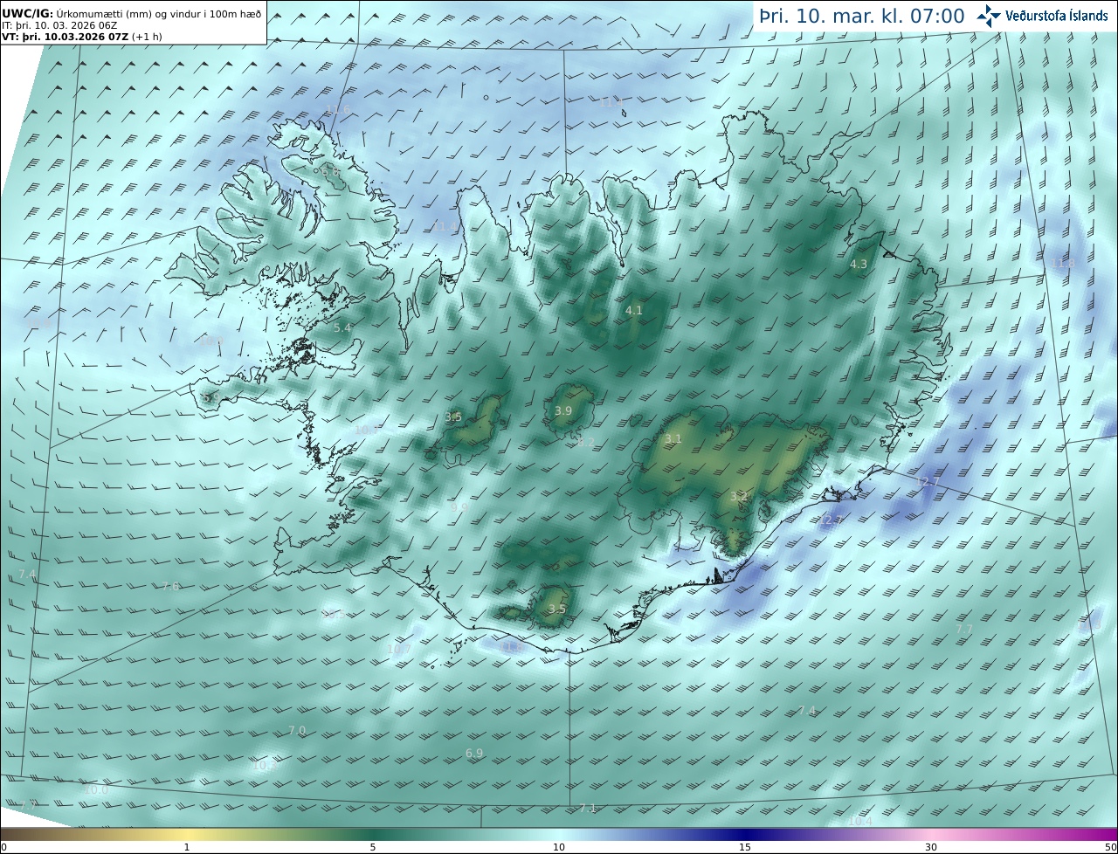Screen dimensions: 1118x854
Task: Click the 5.9 value on Snæfellsnes tip
Action: tap(210, 397)
